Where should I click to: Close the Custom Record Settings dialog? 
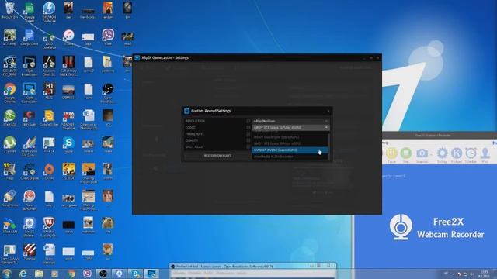[x=328, y=111]
